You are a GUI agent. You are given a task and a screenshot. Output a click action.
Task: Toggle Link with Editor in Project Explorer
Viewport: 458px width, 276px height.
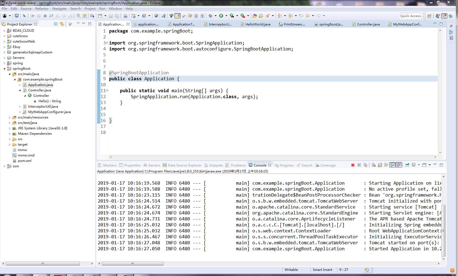(62, 24)
